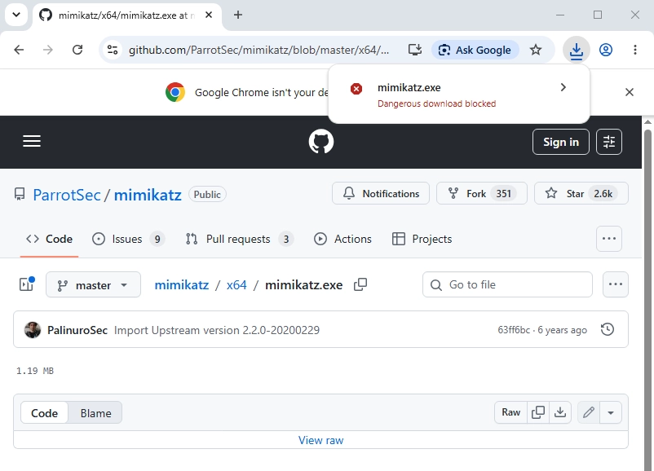
Task: Select the Code repository tab
Action: (49, 239)
